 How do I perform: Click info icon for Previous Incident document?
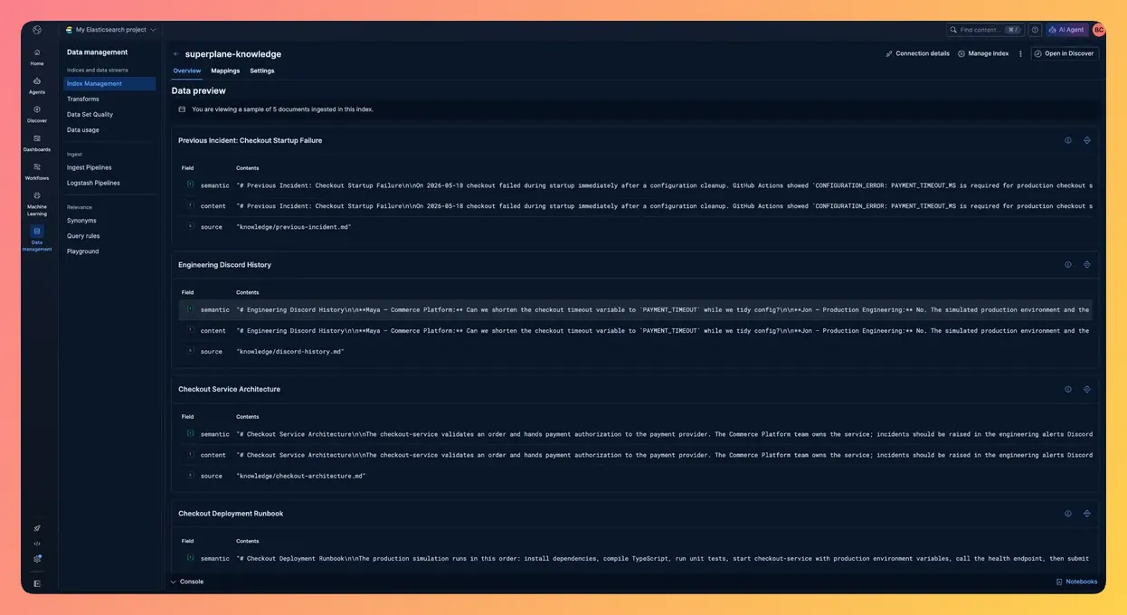coord(1068,140)
